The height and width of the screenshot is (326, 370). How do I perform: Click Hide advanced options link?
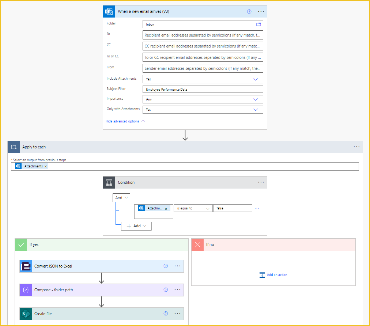122,121
